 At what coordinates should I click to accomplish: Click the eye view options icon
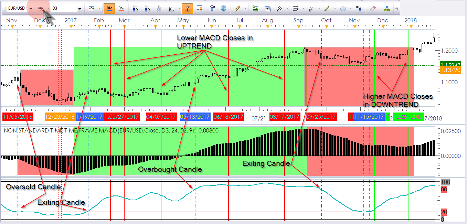[x=212, y=8]
